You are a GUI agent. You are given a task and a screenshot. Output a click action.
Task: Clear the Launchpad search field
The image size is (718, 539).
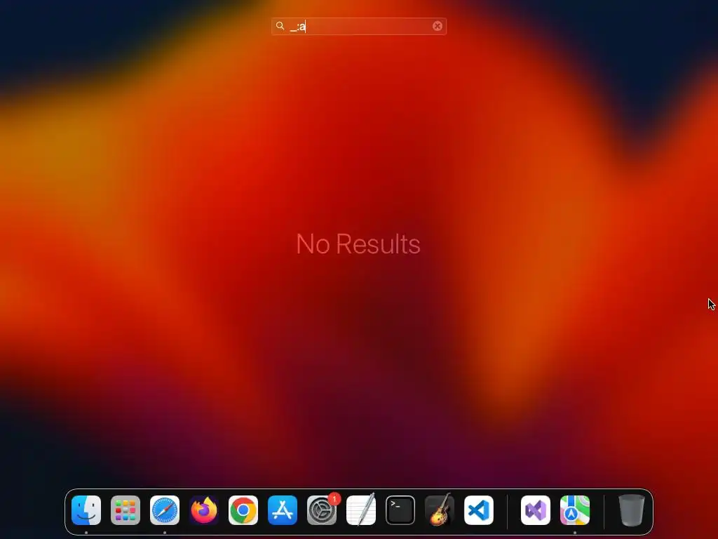pos(438,26)
